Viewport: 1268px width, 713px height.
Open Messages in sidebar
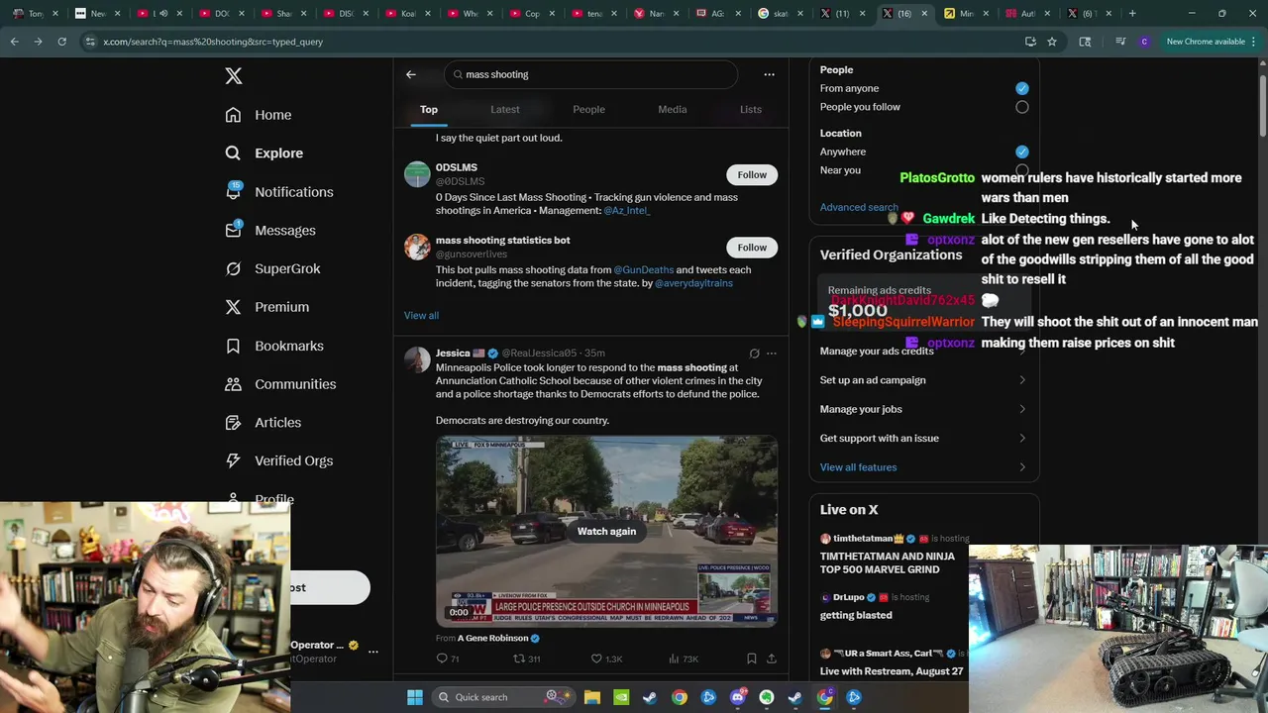pos(269,231)
